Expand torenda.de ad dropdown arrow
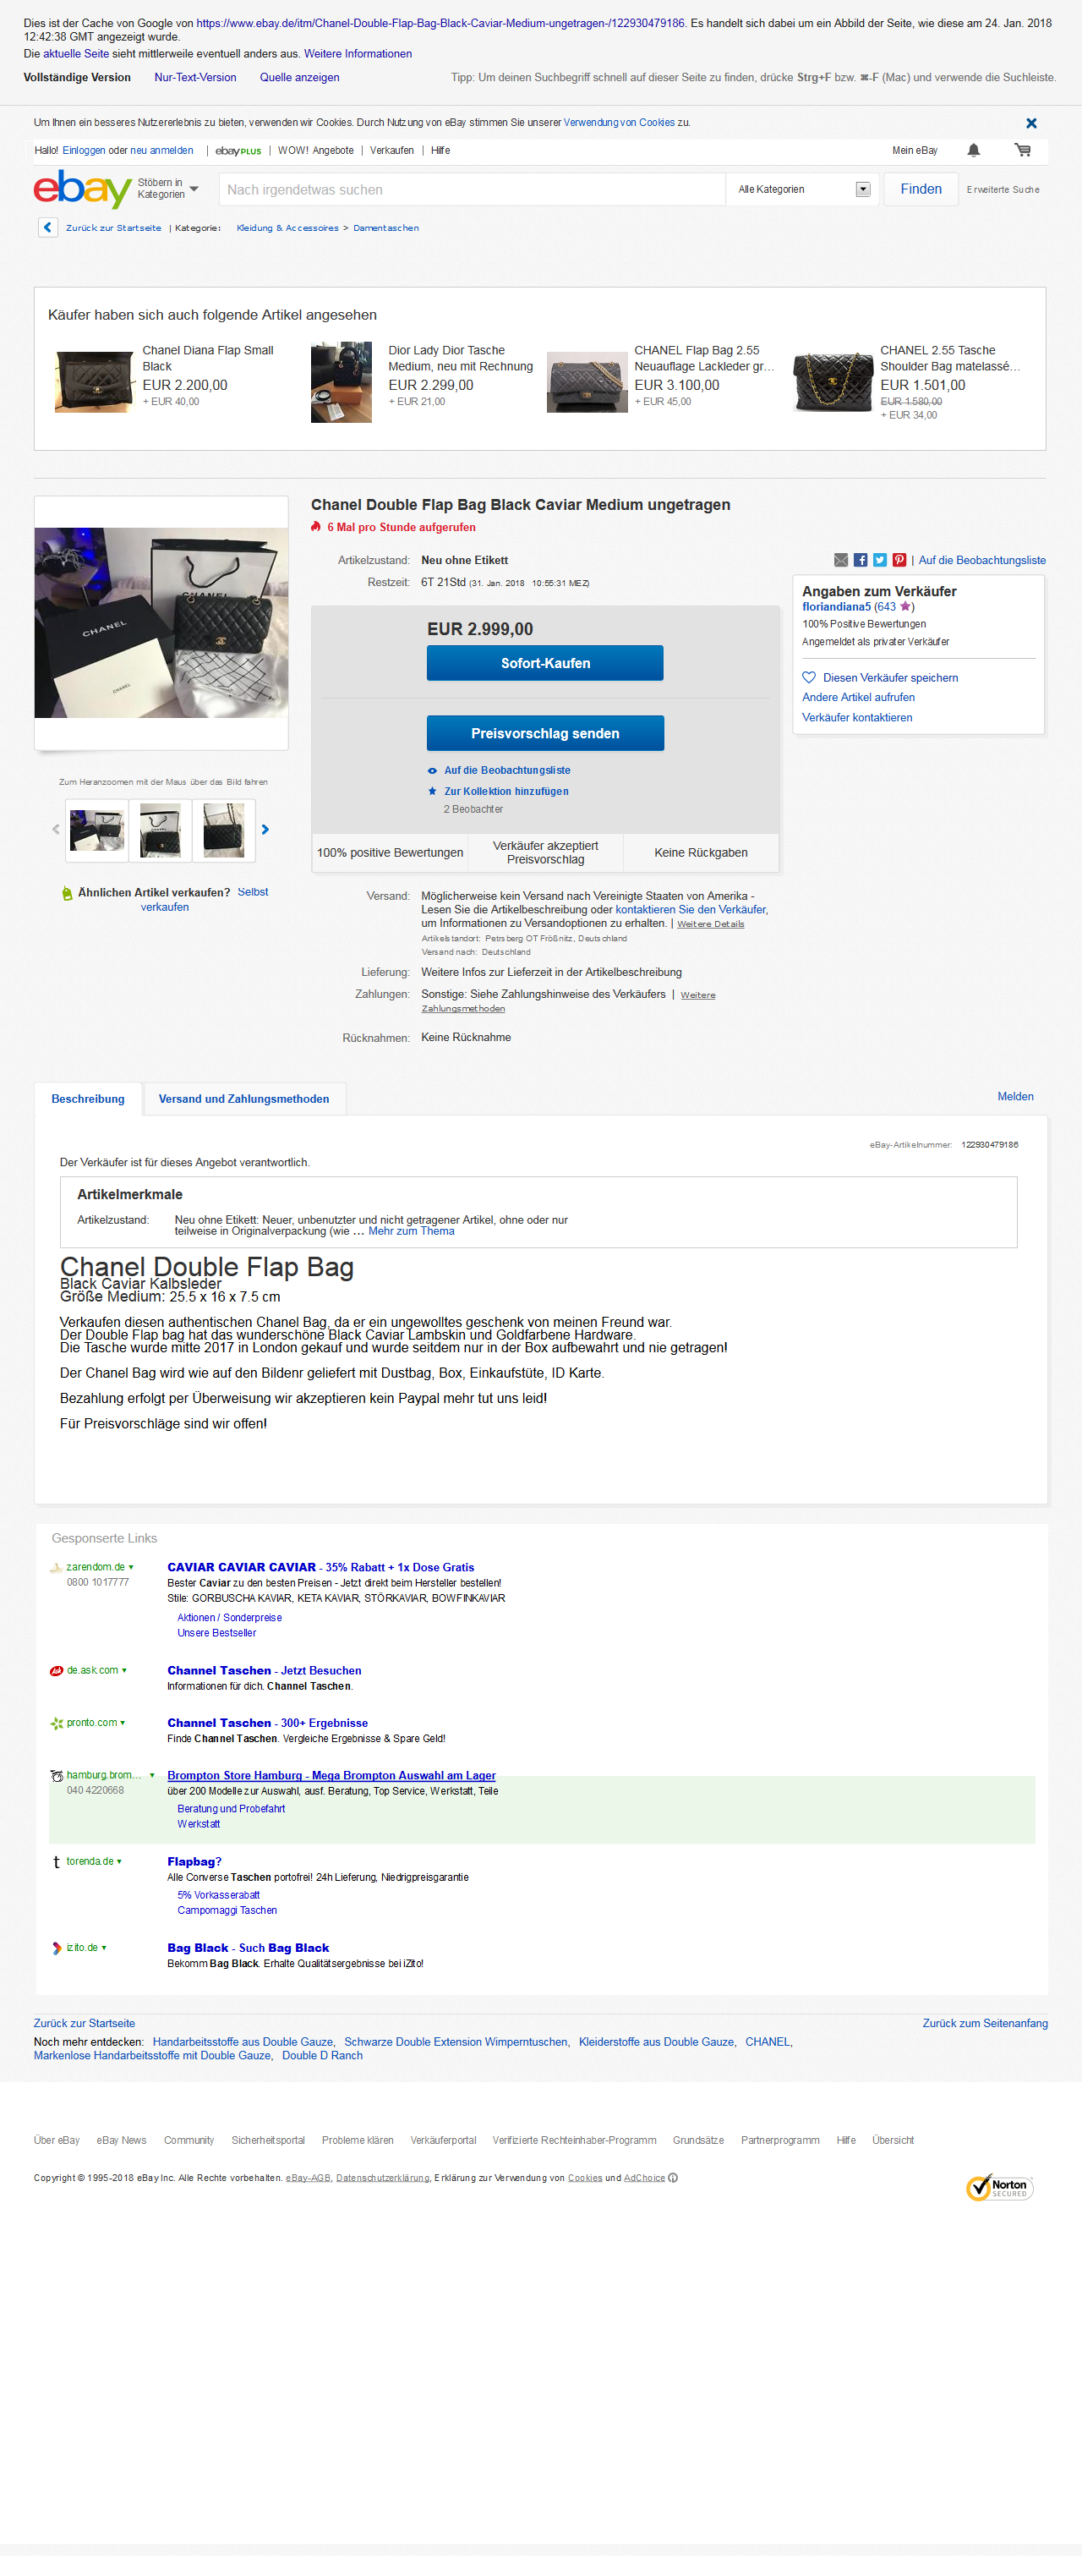 pyautogui.click(x=119, y=1862)
